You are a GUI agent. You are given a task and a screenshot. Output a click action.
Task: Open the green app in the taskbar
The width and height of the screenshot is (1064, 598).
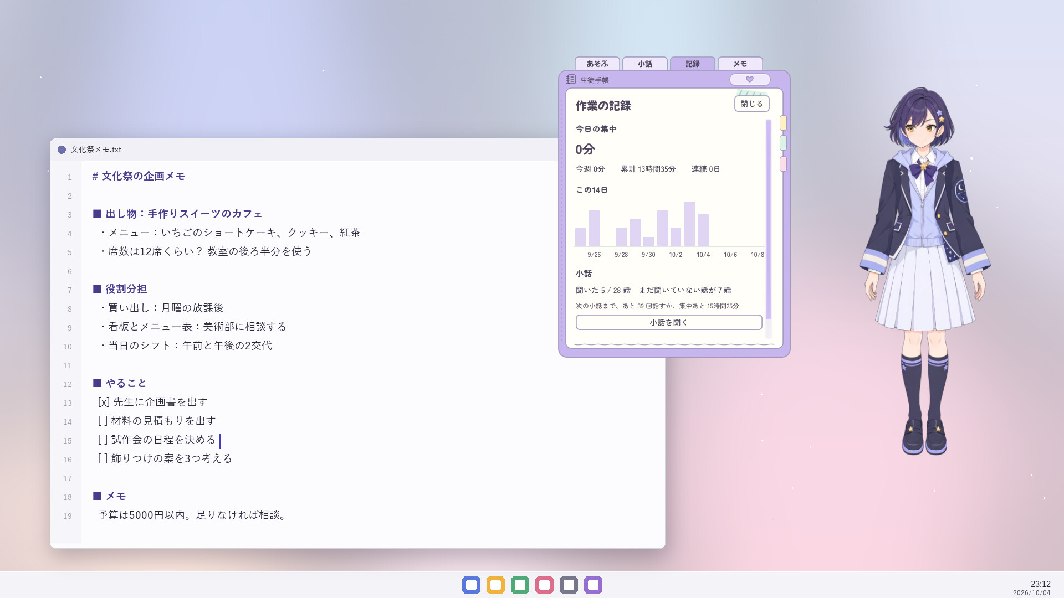pos(520,585)
